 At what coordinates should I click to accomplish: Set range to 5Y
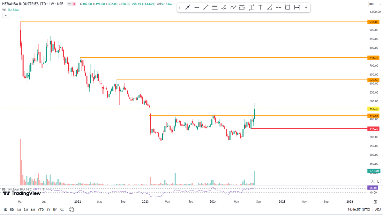pyautogui.click(x=55, y=210)
